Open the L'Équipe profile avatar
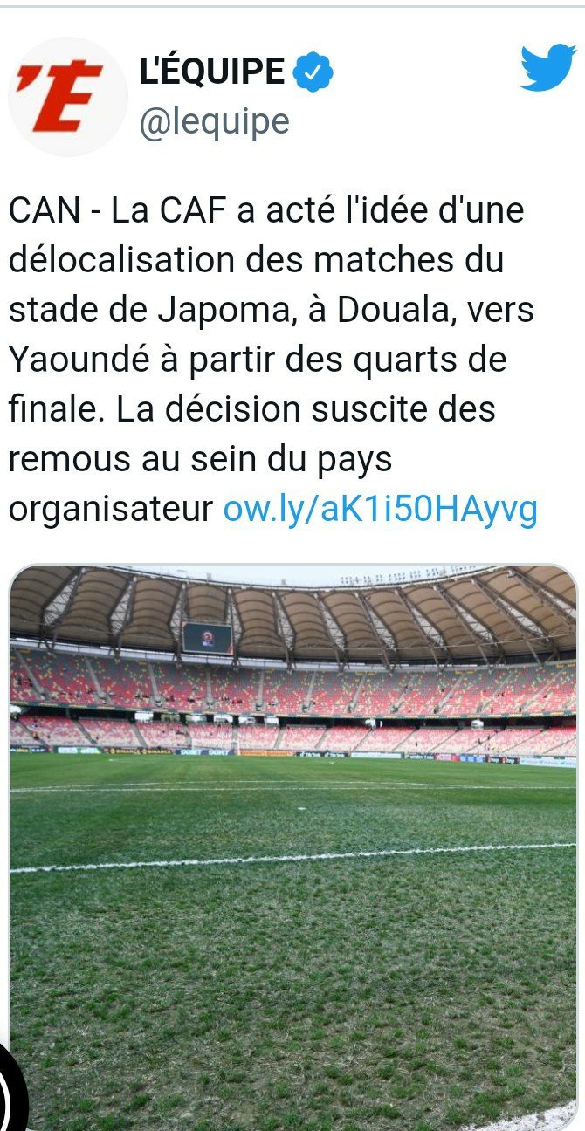The image size is (585, 1131). coord(67,97)
